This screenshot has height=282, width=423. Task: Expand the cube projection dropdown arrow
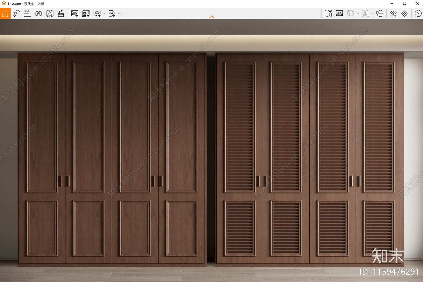358,13
